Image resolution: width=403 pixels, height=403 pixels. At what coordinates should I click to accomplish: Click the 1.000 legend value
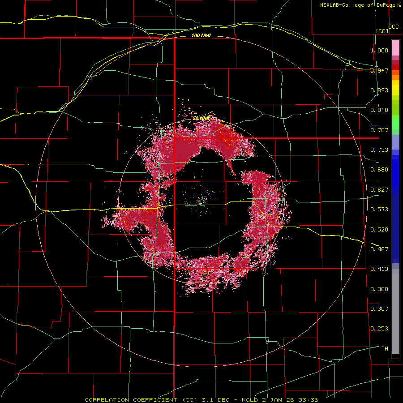pyautogui.click(x=379, y=50)
